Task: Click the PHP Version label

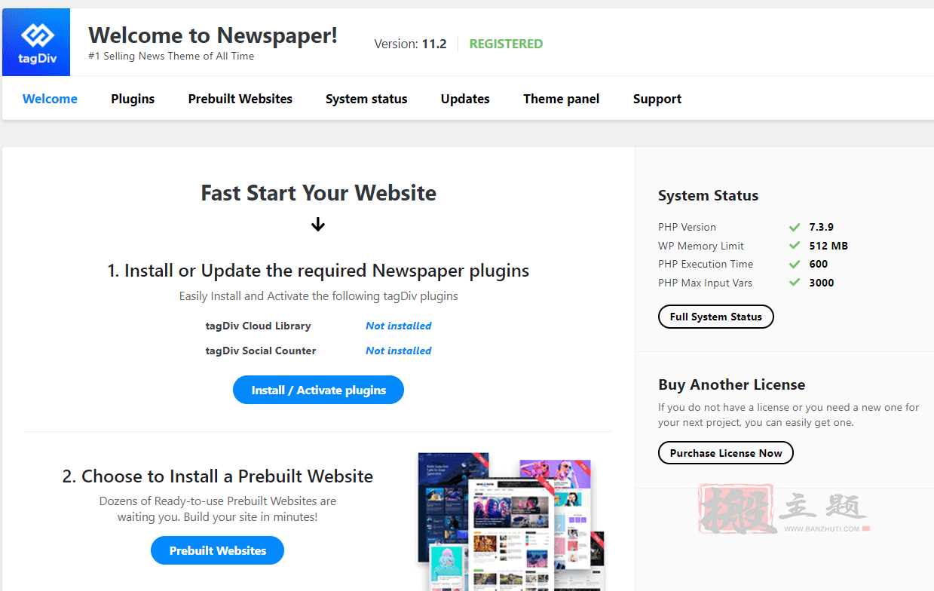Action: point(687,227)
